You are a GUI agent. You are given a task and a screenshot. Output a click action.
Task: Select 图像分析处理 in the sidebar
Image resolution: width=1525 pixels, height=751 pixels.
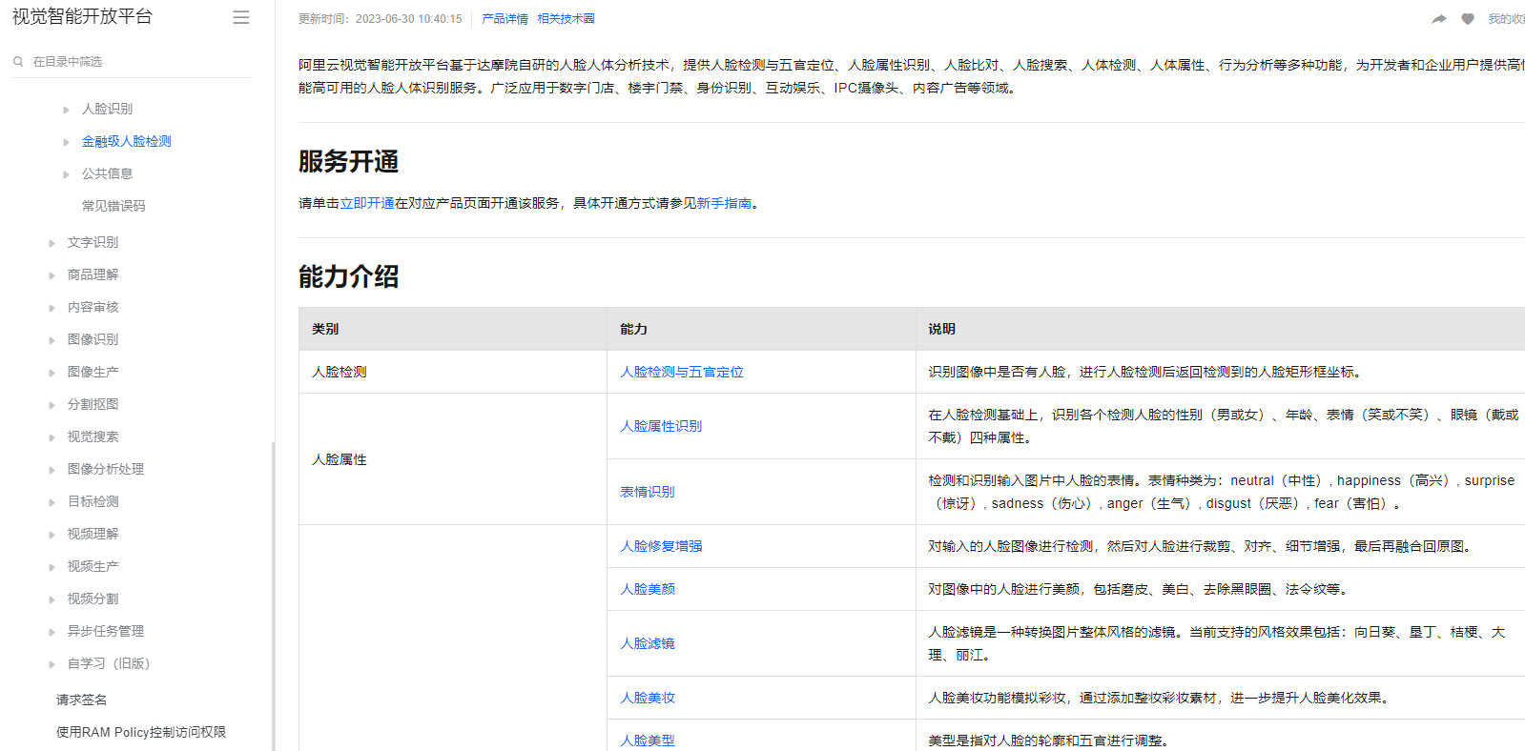point(106,469)
